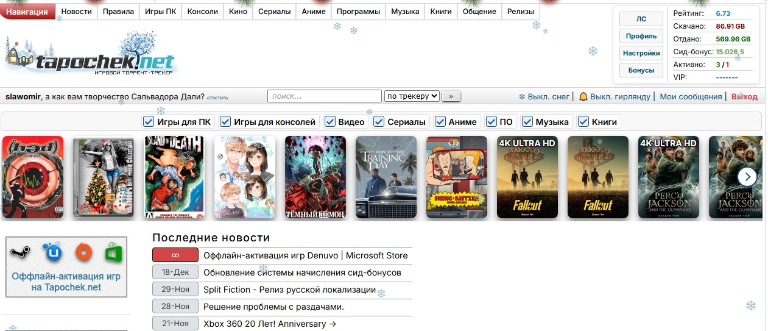
Task: Open the Сериалы navigation item
Action: tap(274, 12)
